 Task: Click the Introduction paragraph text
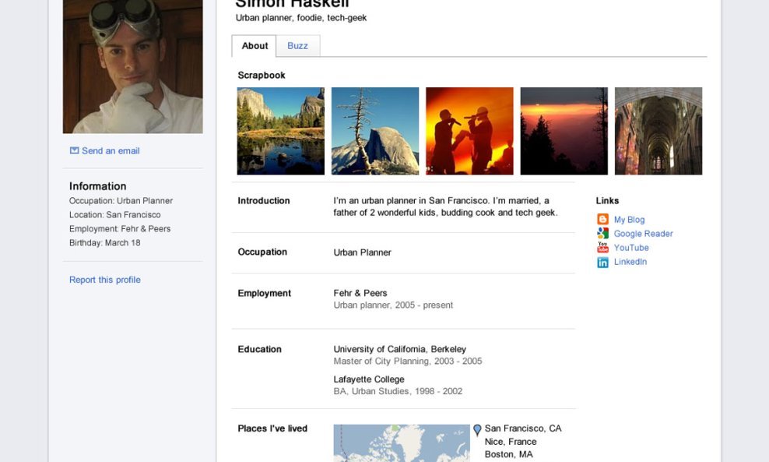point(445,206)
